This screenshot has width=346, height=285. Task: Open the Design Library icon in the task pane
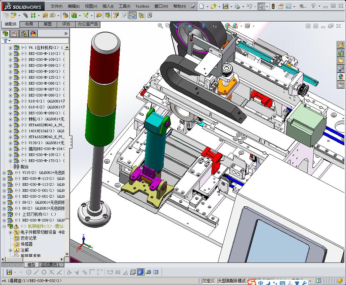(x=341, y=53)
